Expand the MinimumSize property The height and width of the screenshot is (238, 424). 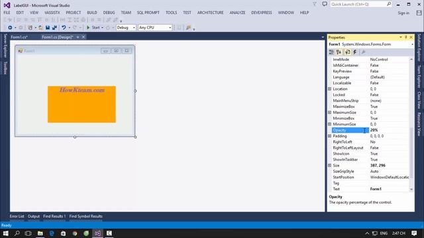coord(330,124)
